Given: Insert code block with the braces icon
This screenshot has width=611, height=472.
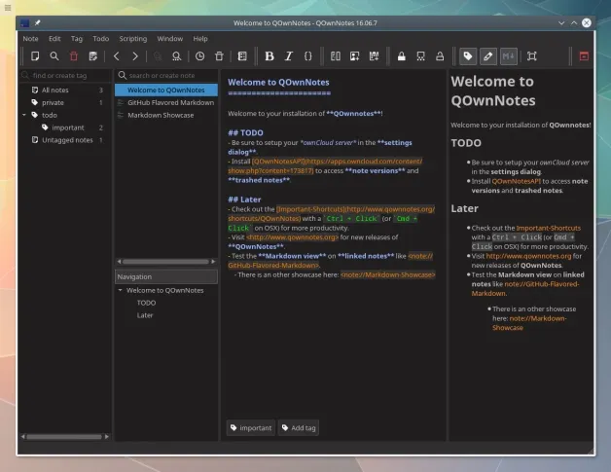Looking at the screenshot, I should pyautogui.click(x=307, y=56).
